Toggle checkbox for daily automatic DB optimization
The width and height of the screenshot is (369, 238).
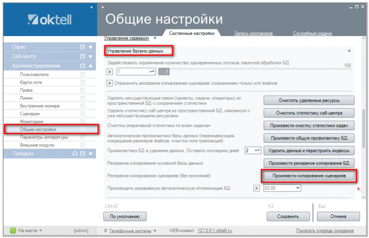[x=256, y=188]
